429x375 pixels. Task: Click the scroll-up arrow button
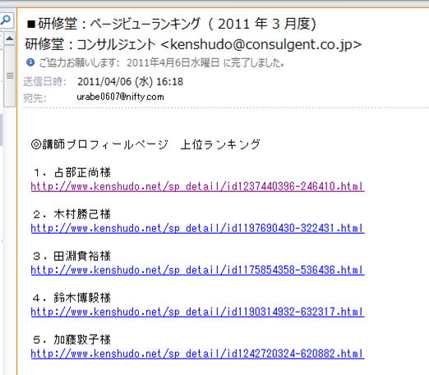tap(10, 39)
